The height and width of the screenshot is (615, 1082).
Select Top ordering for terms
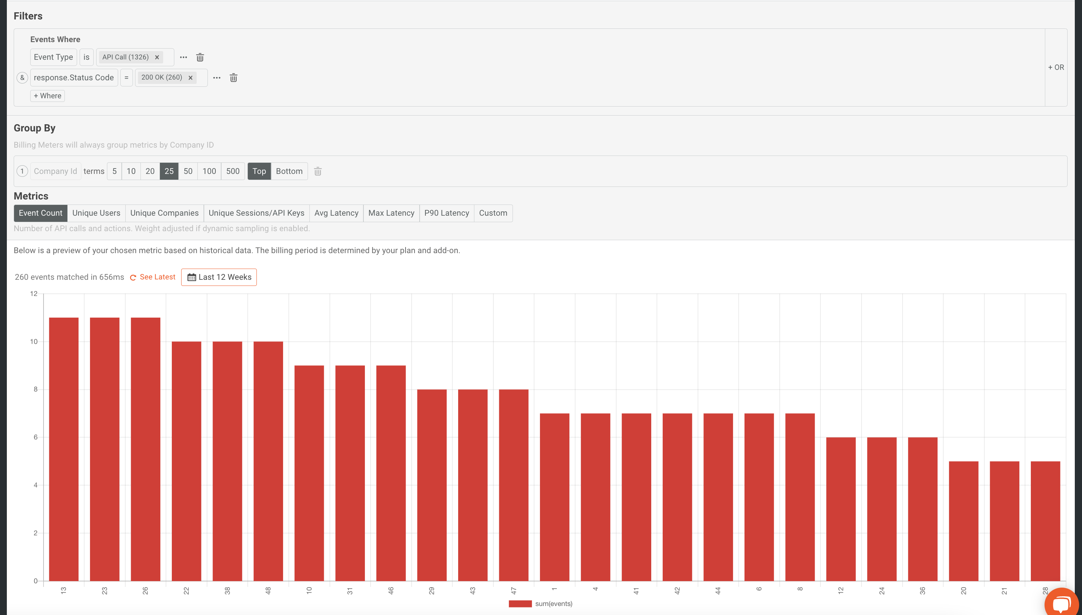(259, 171)
